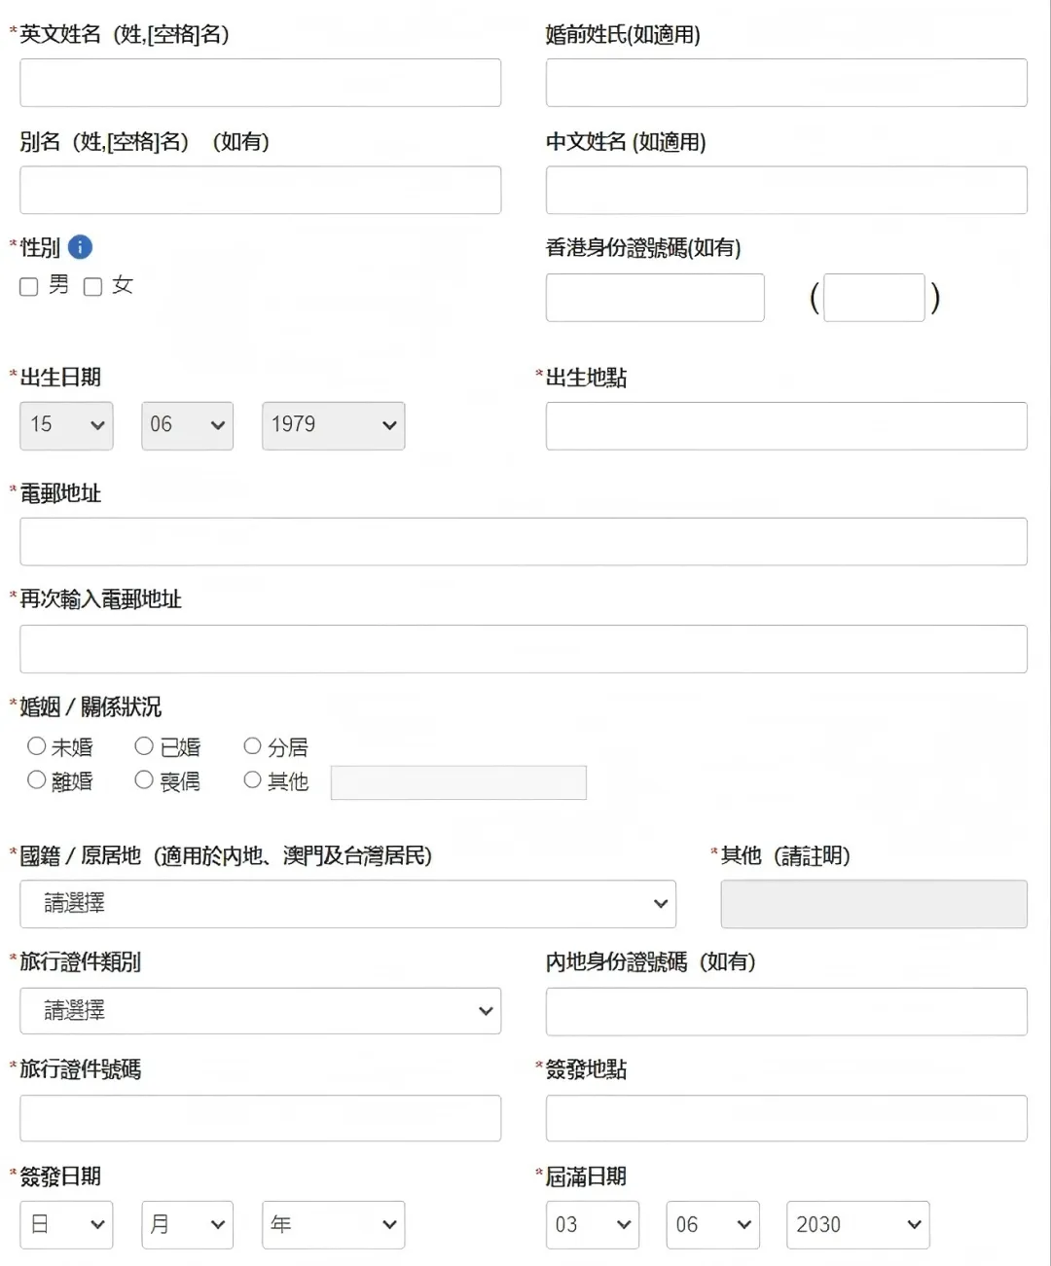Open the 旅行證件類別 dropdown
The height and width of the screenshot is (1266, 1051).
[260, 1011]
